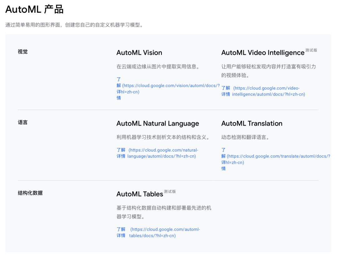Click the AutoML Video Intelligence heading
Image resolution: width=337 pixels, height=256 pixels.
(263, 53)
